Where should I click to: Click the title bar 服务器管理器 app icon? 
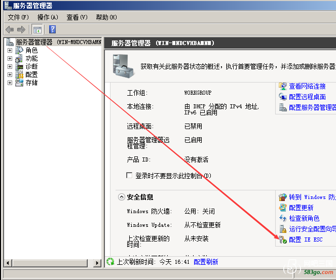(8, 6)
